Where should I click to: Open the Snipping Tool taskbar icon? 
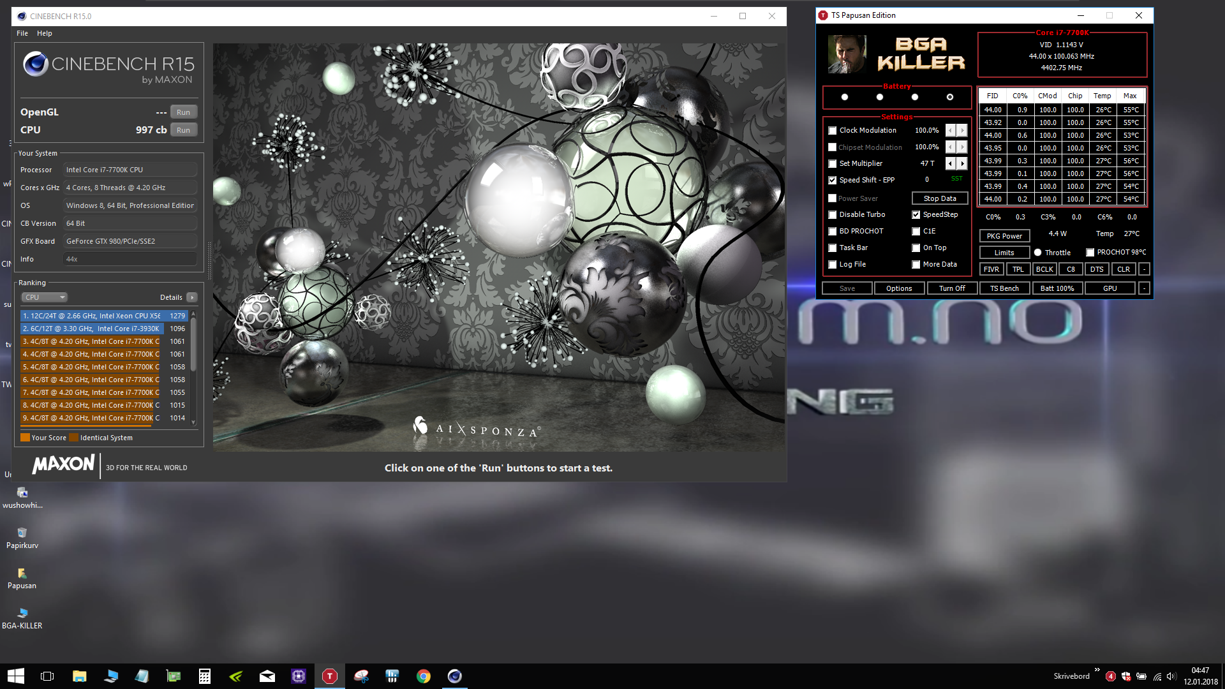pos(361,676)
